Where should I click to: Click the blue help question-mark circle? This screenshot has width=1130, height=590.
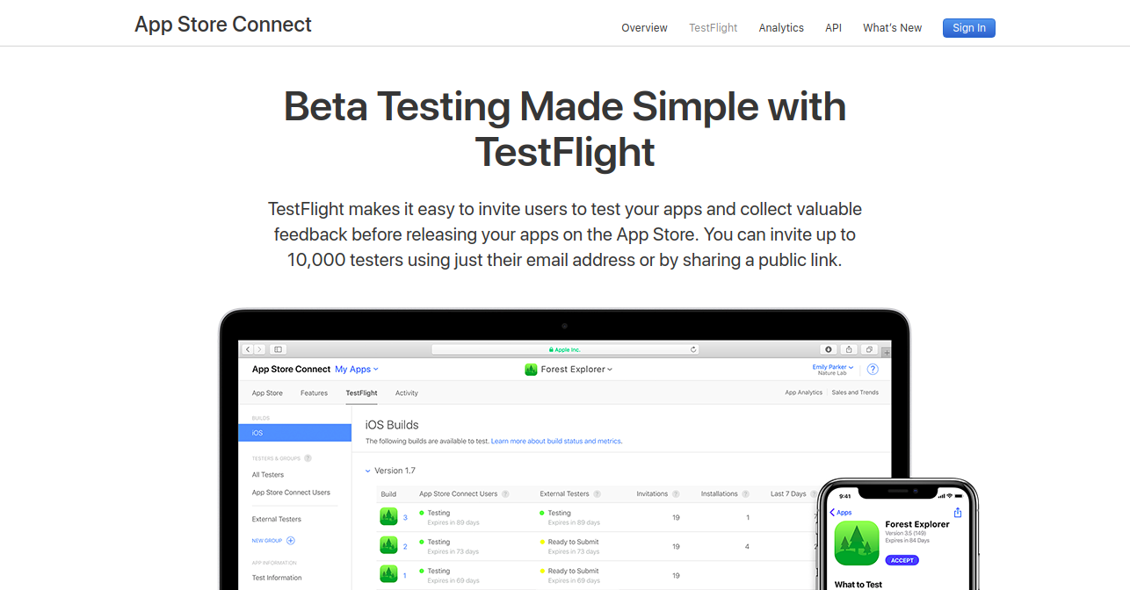pyautogui.click(x=873, y=370)
